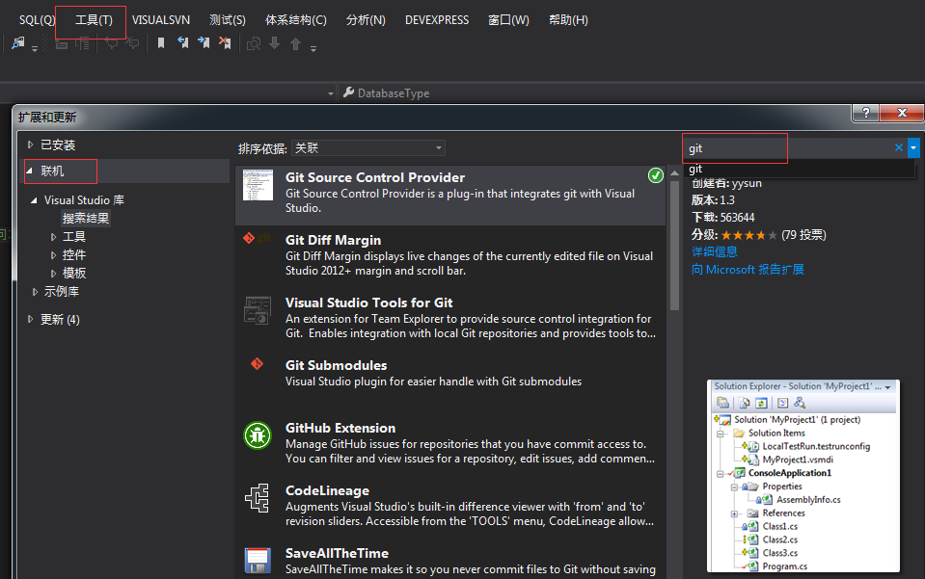Viewport: 925px width, 579px height.
Task: Open the VISUALSVN menu
Action: 161,20
